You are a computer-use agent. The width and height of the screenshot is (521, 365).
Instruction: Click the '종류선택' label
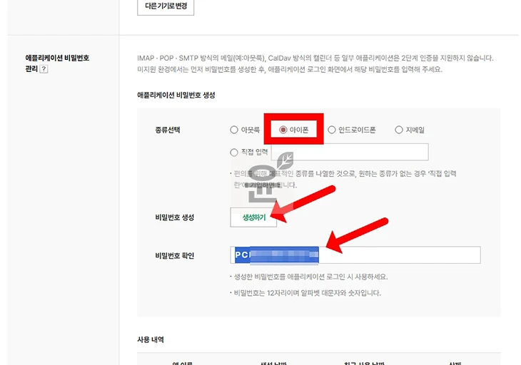click(x=168, y=130)
